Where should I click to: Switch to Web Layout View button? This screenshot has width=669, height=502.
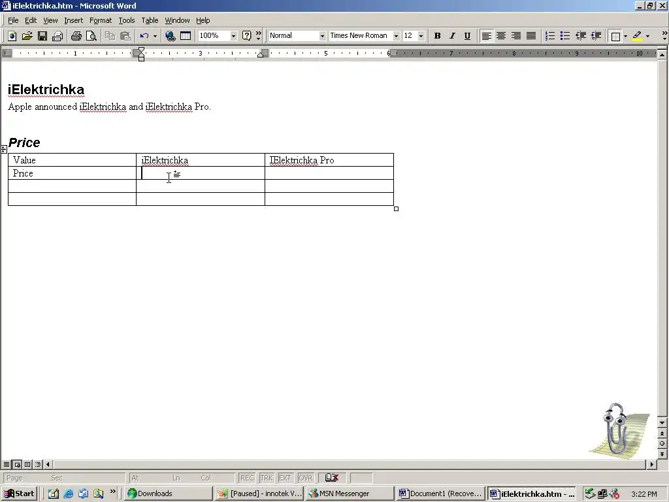coord(17,464)
